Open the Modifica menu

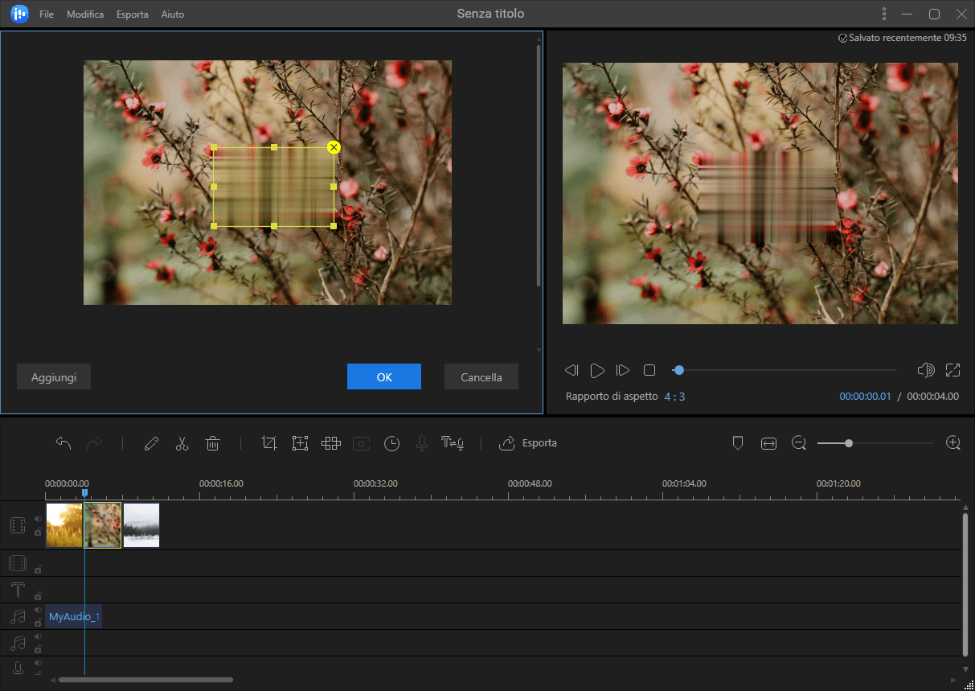tap(85, 14)
